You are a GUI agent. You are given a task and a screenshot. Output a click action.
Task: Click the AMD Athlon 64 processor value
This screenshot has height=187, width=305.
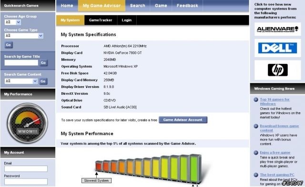coord(125,46)
